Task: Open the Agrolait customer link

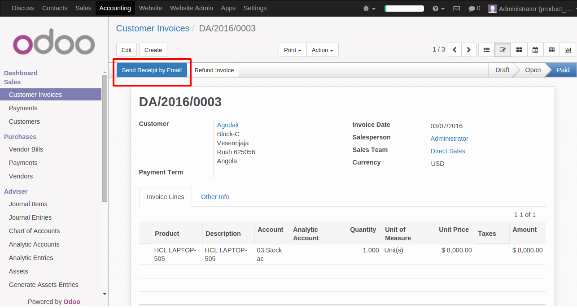Action: [x=228, y=125]
